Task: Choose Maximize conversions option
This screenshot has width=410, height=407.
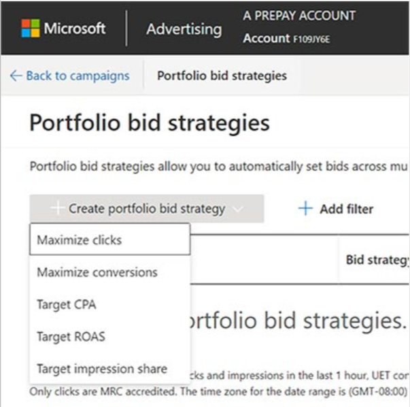Action: (x=110, y=272)
